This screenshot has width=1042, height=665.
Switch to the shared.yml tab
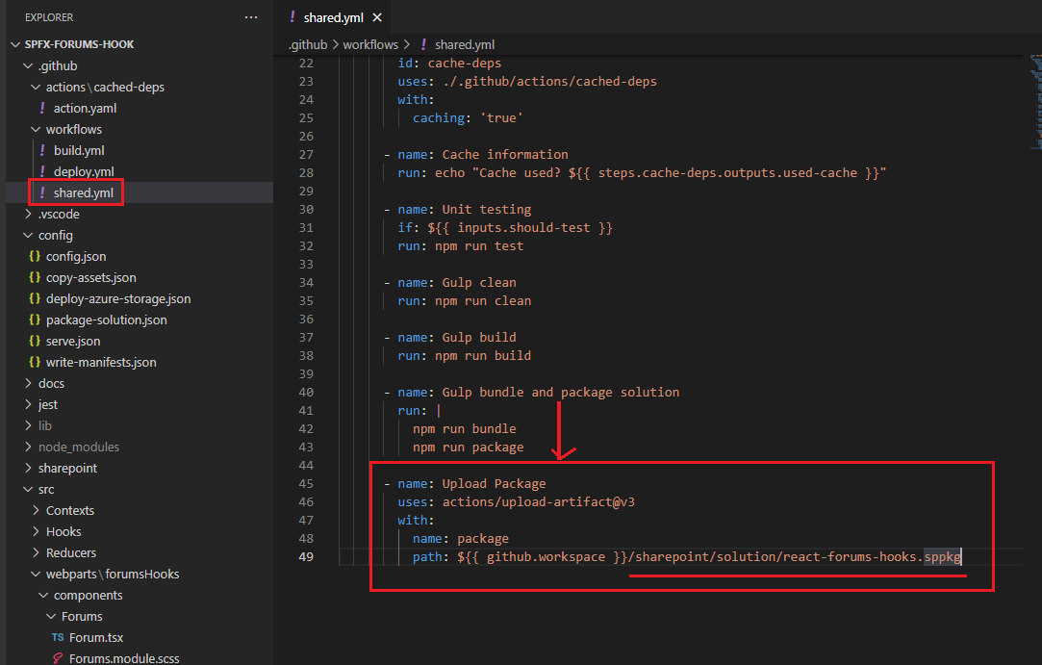click(334, 18)
